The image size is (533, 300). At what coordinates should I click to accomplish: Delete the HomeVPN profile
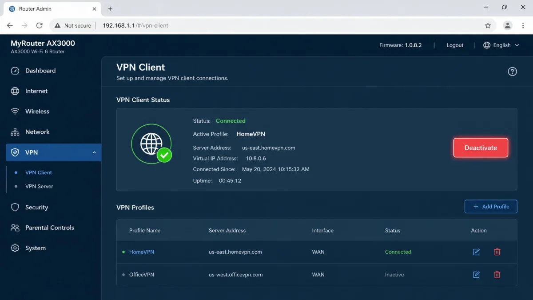point(497,252)
